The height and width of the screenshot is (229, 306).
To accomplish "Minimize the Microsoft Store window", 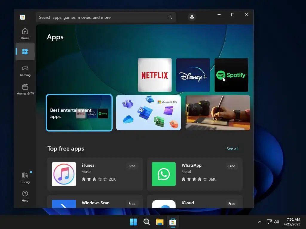I will [x=219, y=15].
